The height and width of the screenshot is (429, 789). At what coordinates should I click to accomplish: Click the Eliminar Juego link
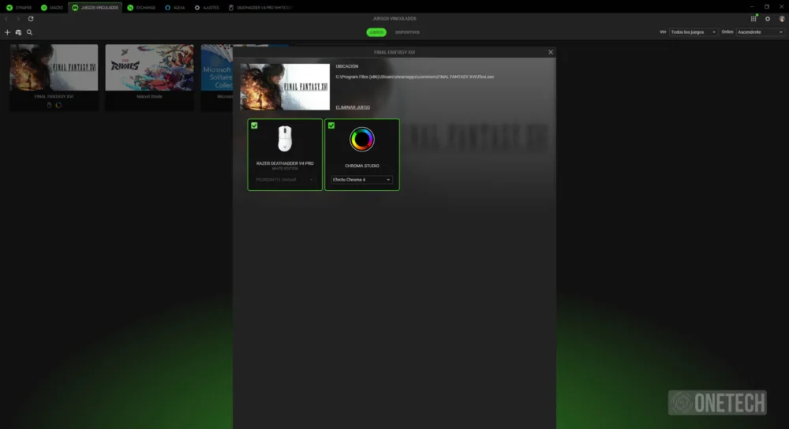(x=353, y=107)
